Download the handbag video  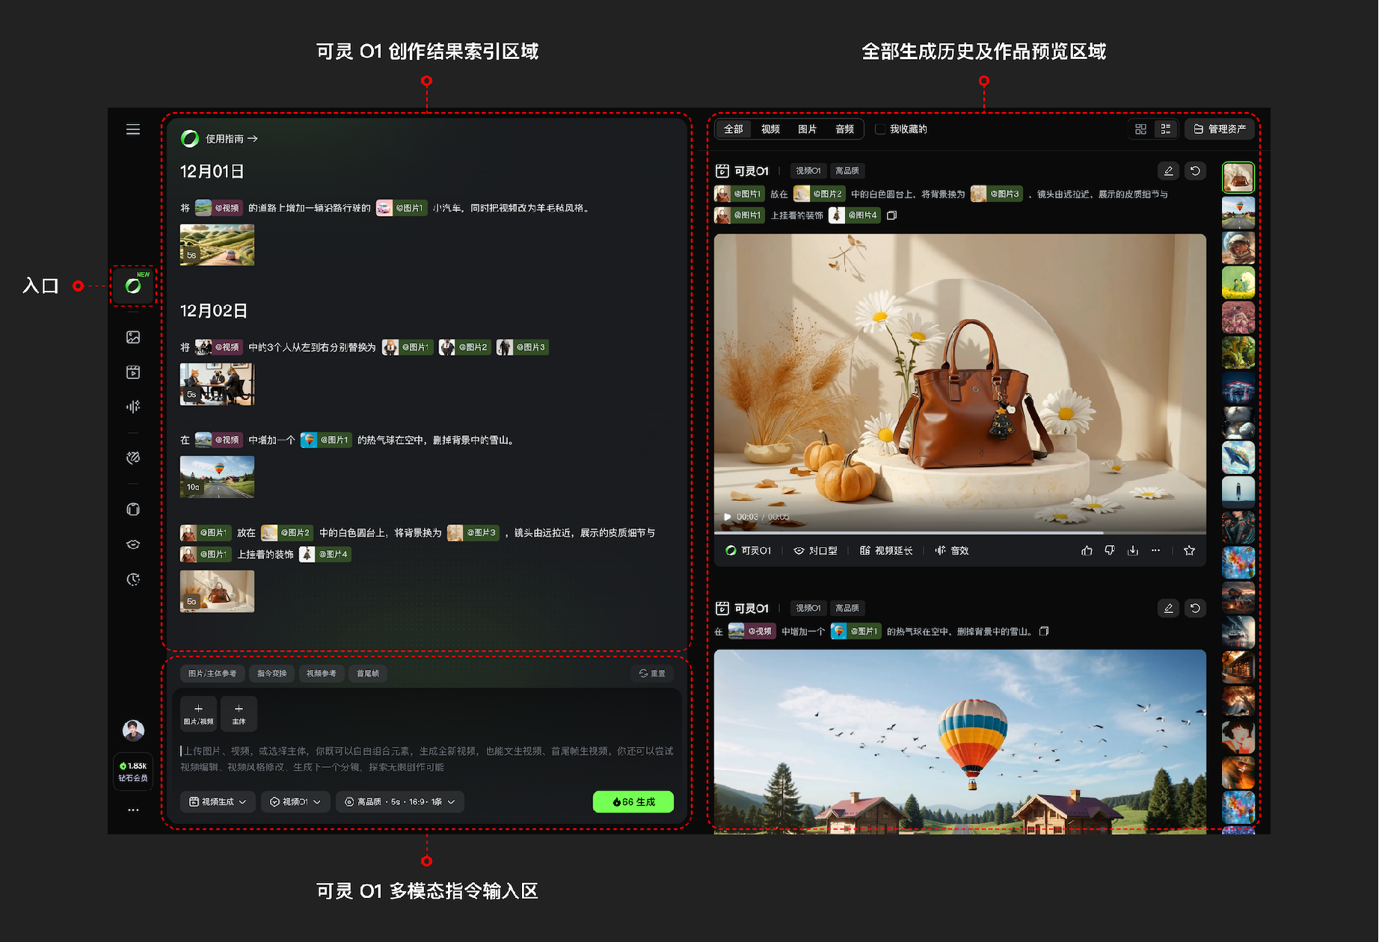1133,550
